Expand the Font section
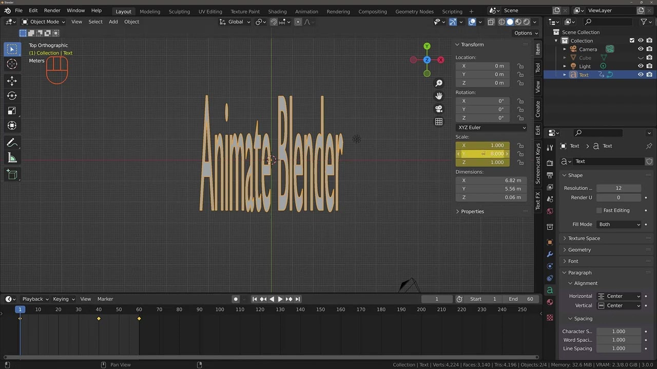This screenshot has width=657, height=369. [573, 261]
